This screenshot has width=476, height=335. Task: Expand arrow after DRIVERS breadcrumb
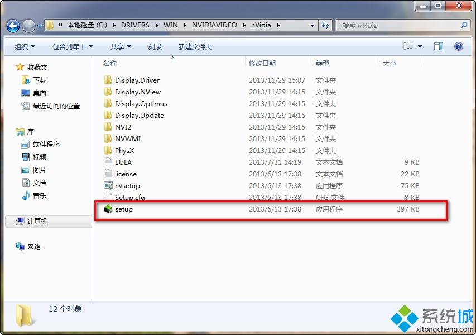[x=156, y=25]
